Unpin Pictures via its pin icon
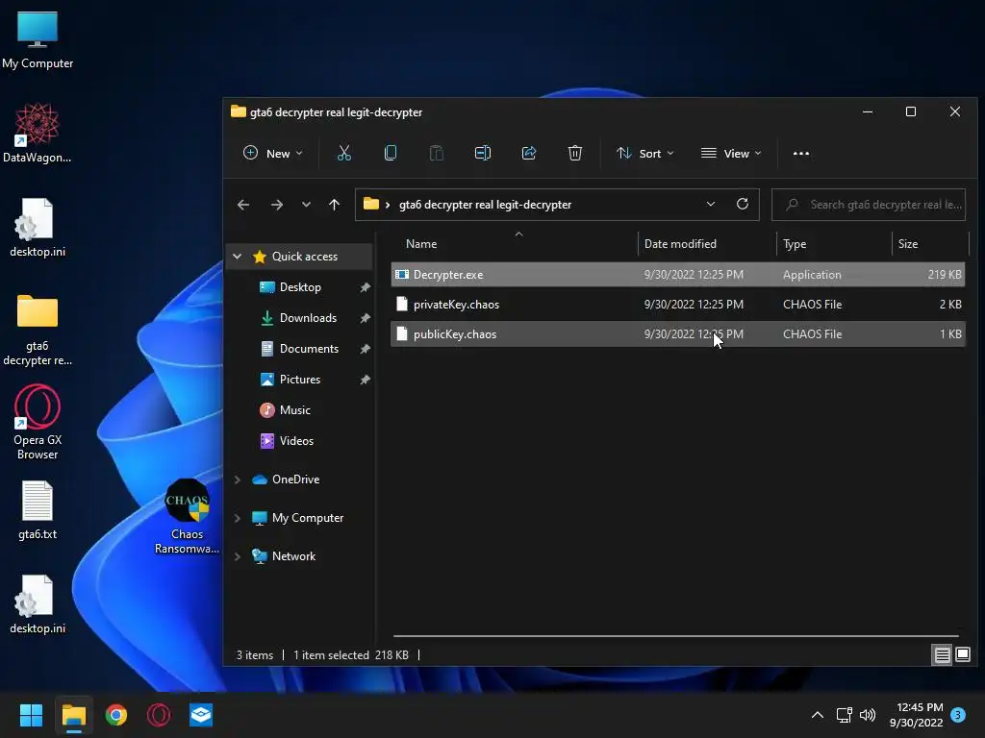The image size is (985, 738). click(365, 380)
